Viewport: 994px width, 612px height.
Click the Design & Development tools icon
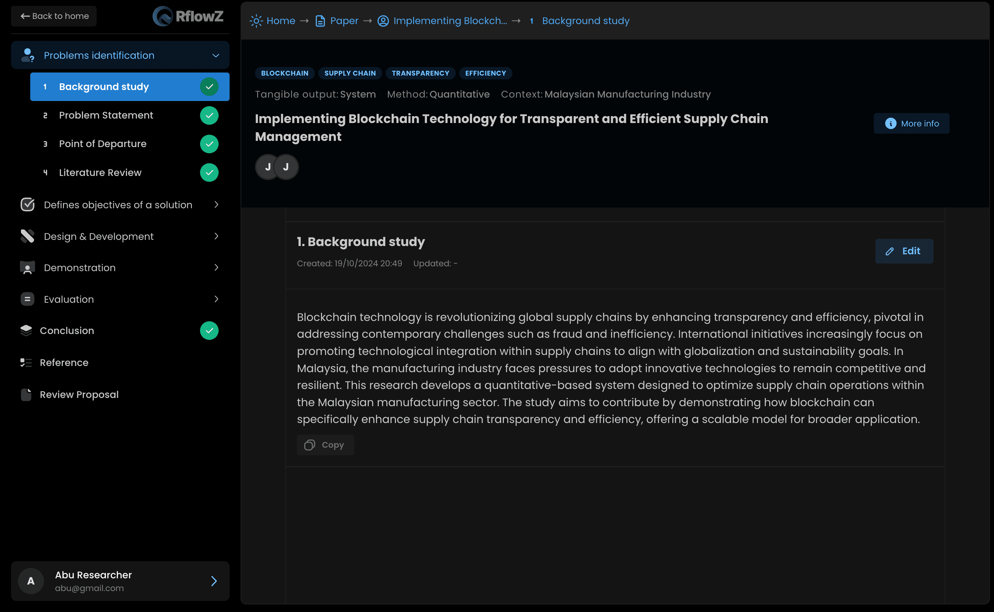click(27, 236)
